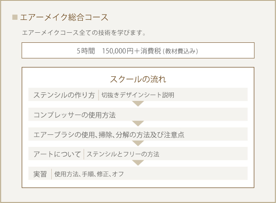Select the ステンシルの作り方 label

(x=64, y=95)
